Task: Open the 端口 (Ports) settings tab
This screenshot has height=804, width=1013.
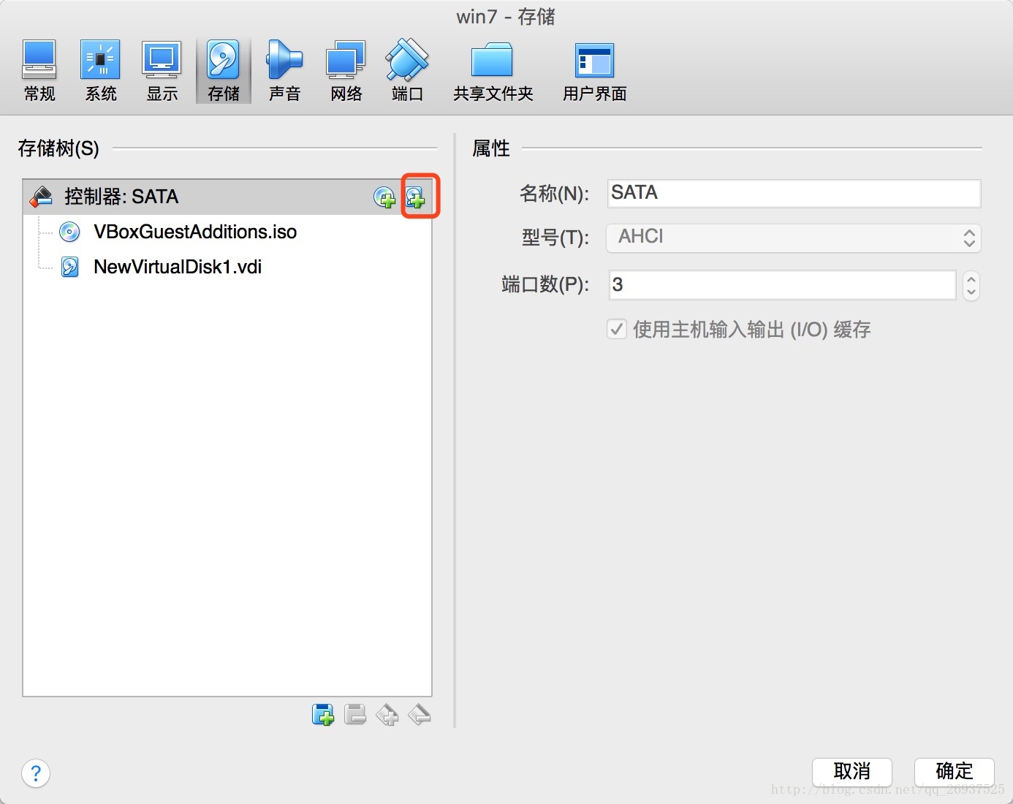Action: (407, 71)
